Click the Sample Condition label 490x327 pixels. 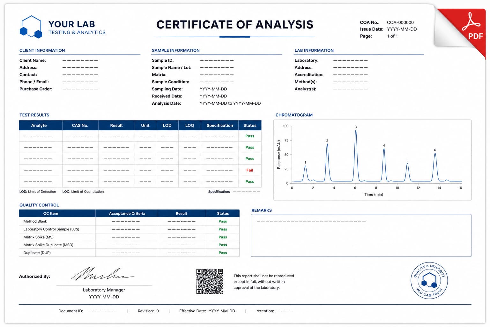170,82
